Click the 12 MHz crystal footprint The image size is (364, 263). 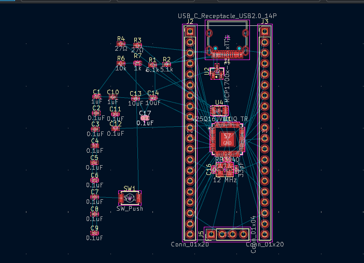[226, 169]
